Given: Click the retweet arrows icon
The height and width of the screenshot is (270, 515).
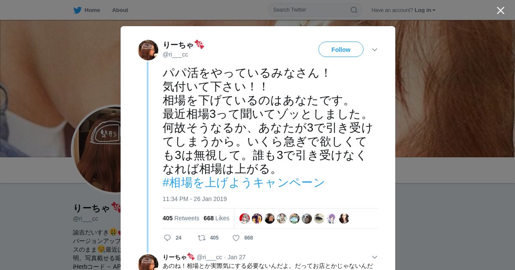Looking at the screenshot, I should (201, 238).
